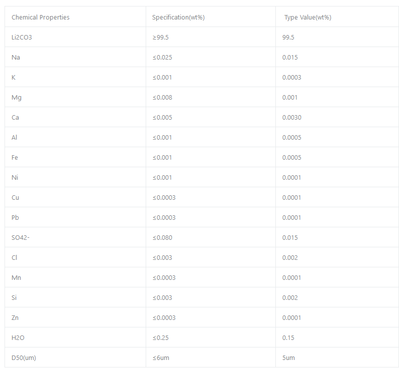399x381 pixels.
Task: Select the Specification(wt%) column header
Action: 178,18
